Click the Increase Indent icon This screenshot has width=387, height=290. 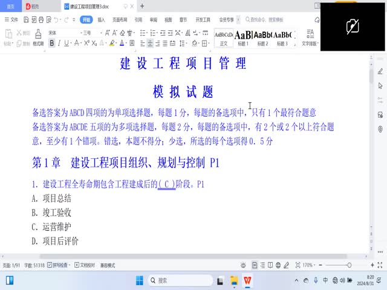(171, 33)
